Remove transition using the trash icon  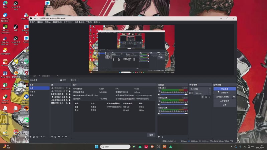click(206, 97)
